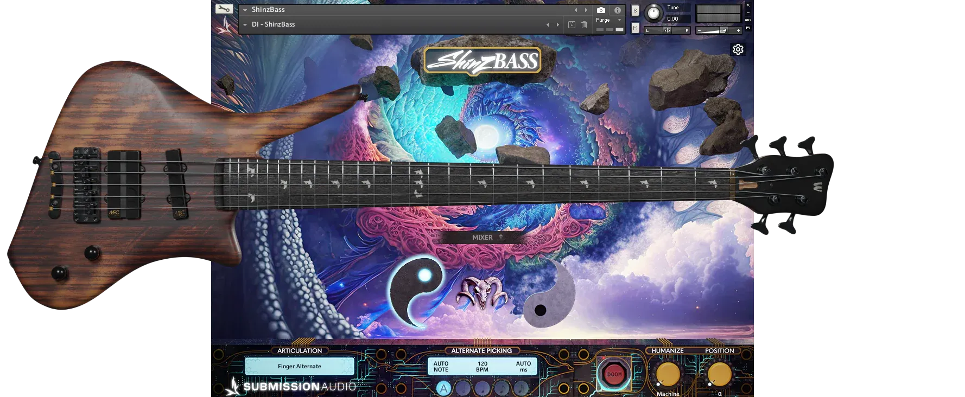
Task: Take a snapshot with the camera icon
Action: click(601, 10)
